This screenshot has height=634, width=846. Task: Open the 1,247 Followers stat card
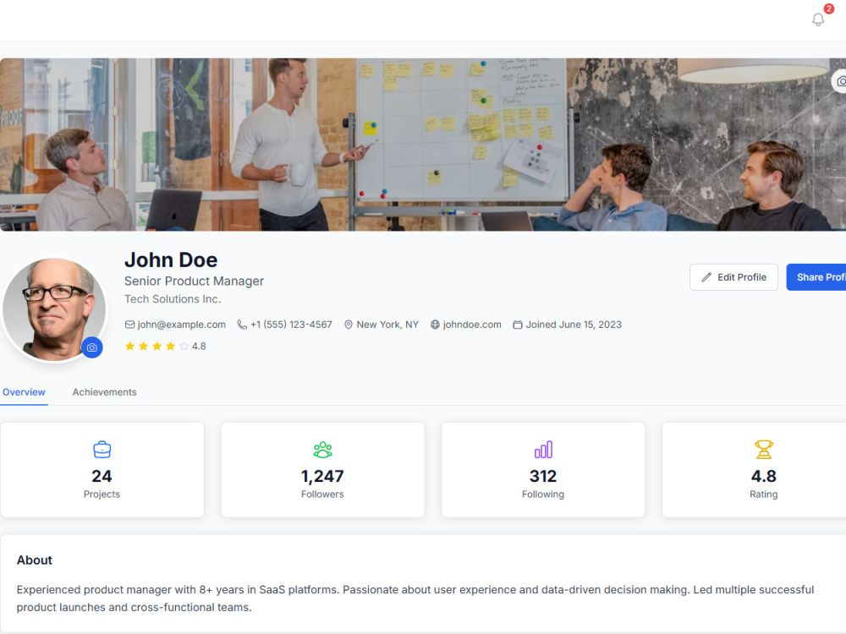pos(322,469)
